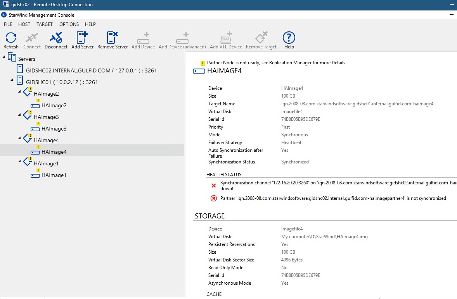Click the HAImage1 device disk icon
This screenshot has width=457, height=299.
point(35,176)
